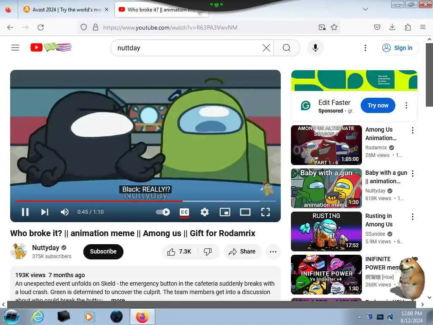Open INIFINITE POWER video thumbnail

(326, 274)
